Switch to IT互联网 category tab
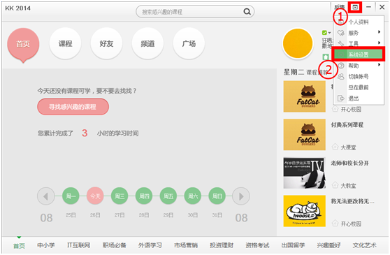This screenshot has width=390, height=255. pyautogui.click(x=78, y=245)
